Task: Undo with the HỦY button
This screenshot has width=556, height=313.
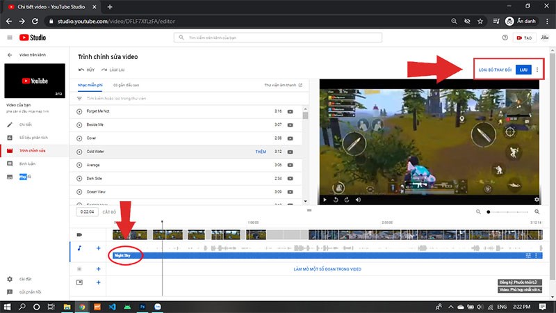Action: click(x=86, y=70)
